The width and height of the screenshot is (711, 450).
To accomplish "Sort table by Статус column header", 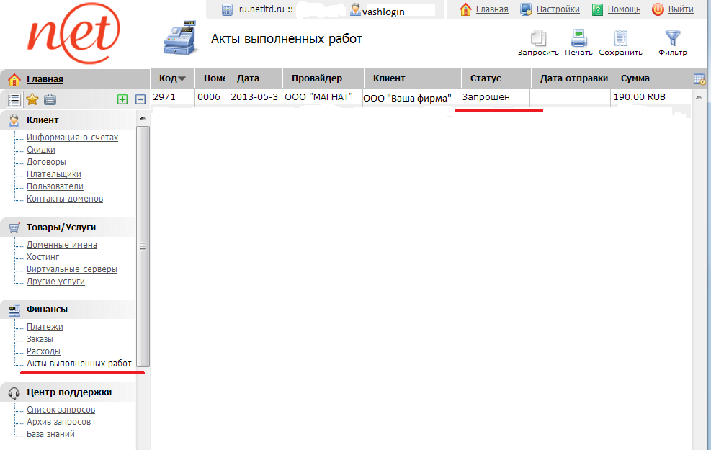I will pos(486,78).
